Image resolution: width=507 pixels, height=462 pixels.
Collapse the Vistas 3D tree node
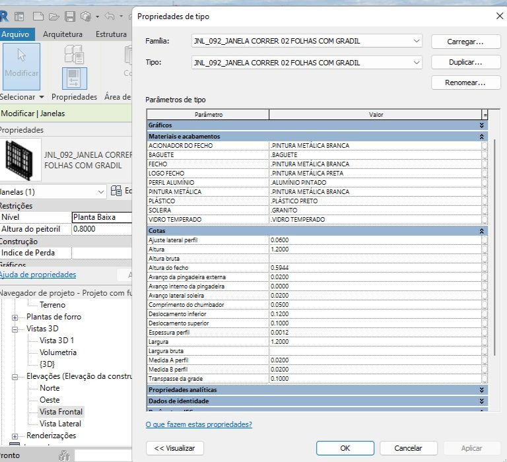pos(15,329)
